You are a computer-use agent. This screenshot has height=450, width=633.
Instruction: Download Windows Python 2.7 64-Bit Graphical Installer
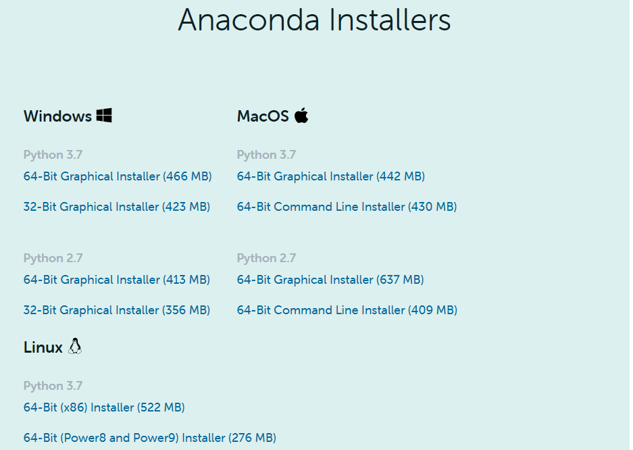click(x=116, y=280)
